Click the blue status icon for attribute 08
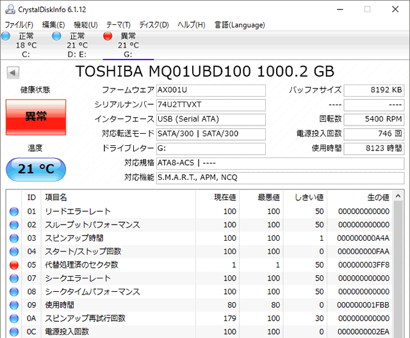The image size is (410, 338). (x=14, y=292)
